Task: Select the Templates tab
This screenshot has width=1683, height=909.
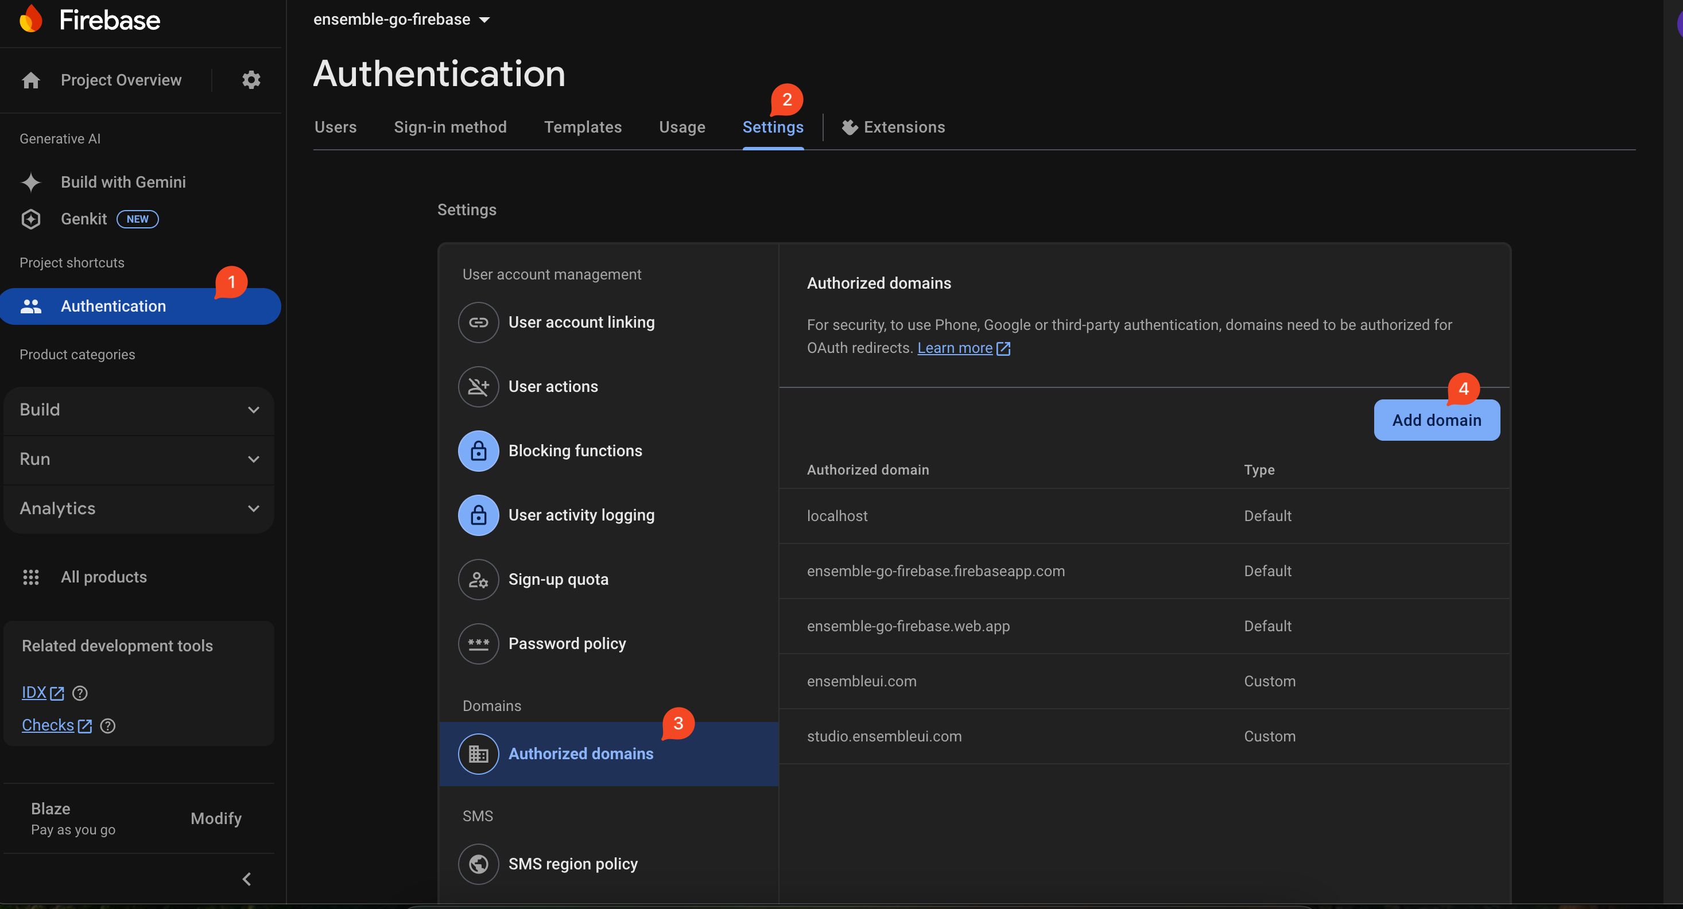Action: pos(582,126)
